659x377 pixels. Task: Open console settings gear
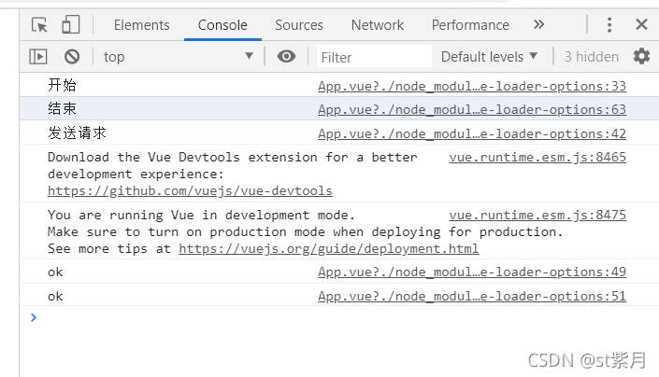click(641, 57)
